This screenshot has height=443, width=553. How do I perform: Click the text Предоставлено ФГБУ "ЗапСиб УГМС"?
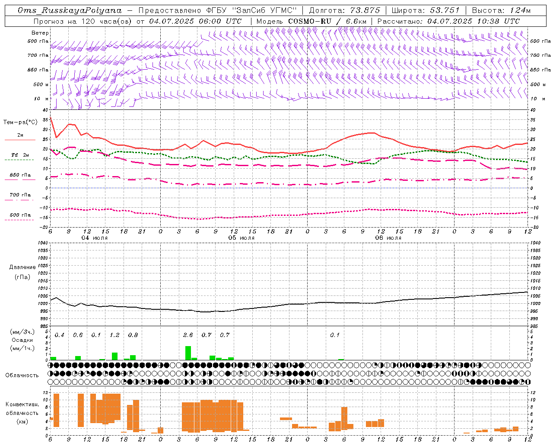pos(218,10)
